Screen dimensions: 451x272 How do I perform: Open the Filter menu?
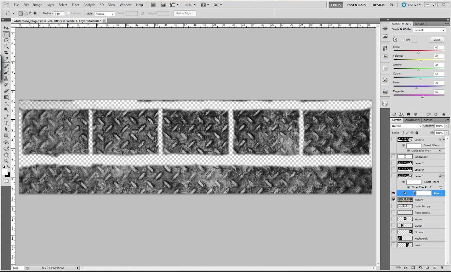(x=76, y=5)
